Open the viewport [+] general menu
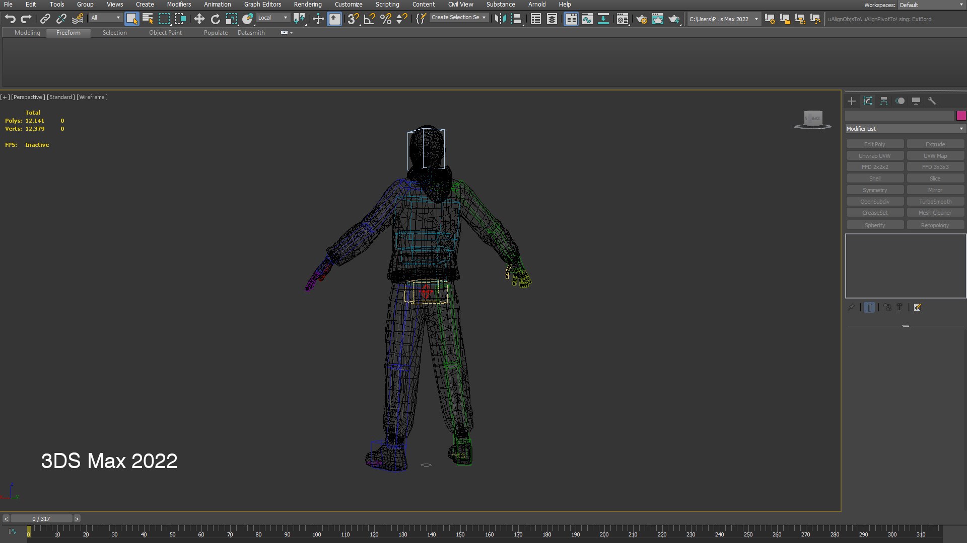 click(x=5, y=97)
